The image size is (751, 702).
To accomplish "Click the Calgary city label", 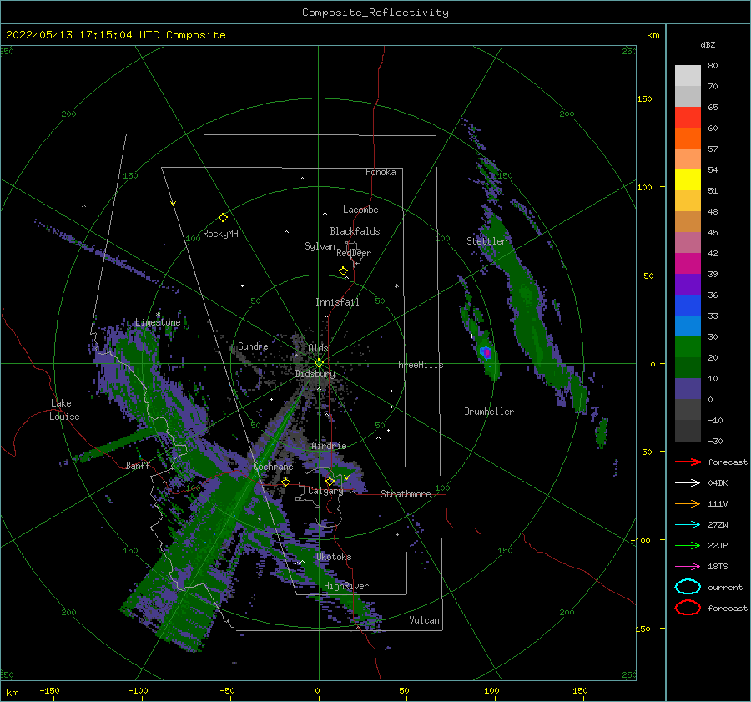I will (x=325, y=491).
